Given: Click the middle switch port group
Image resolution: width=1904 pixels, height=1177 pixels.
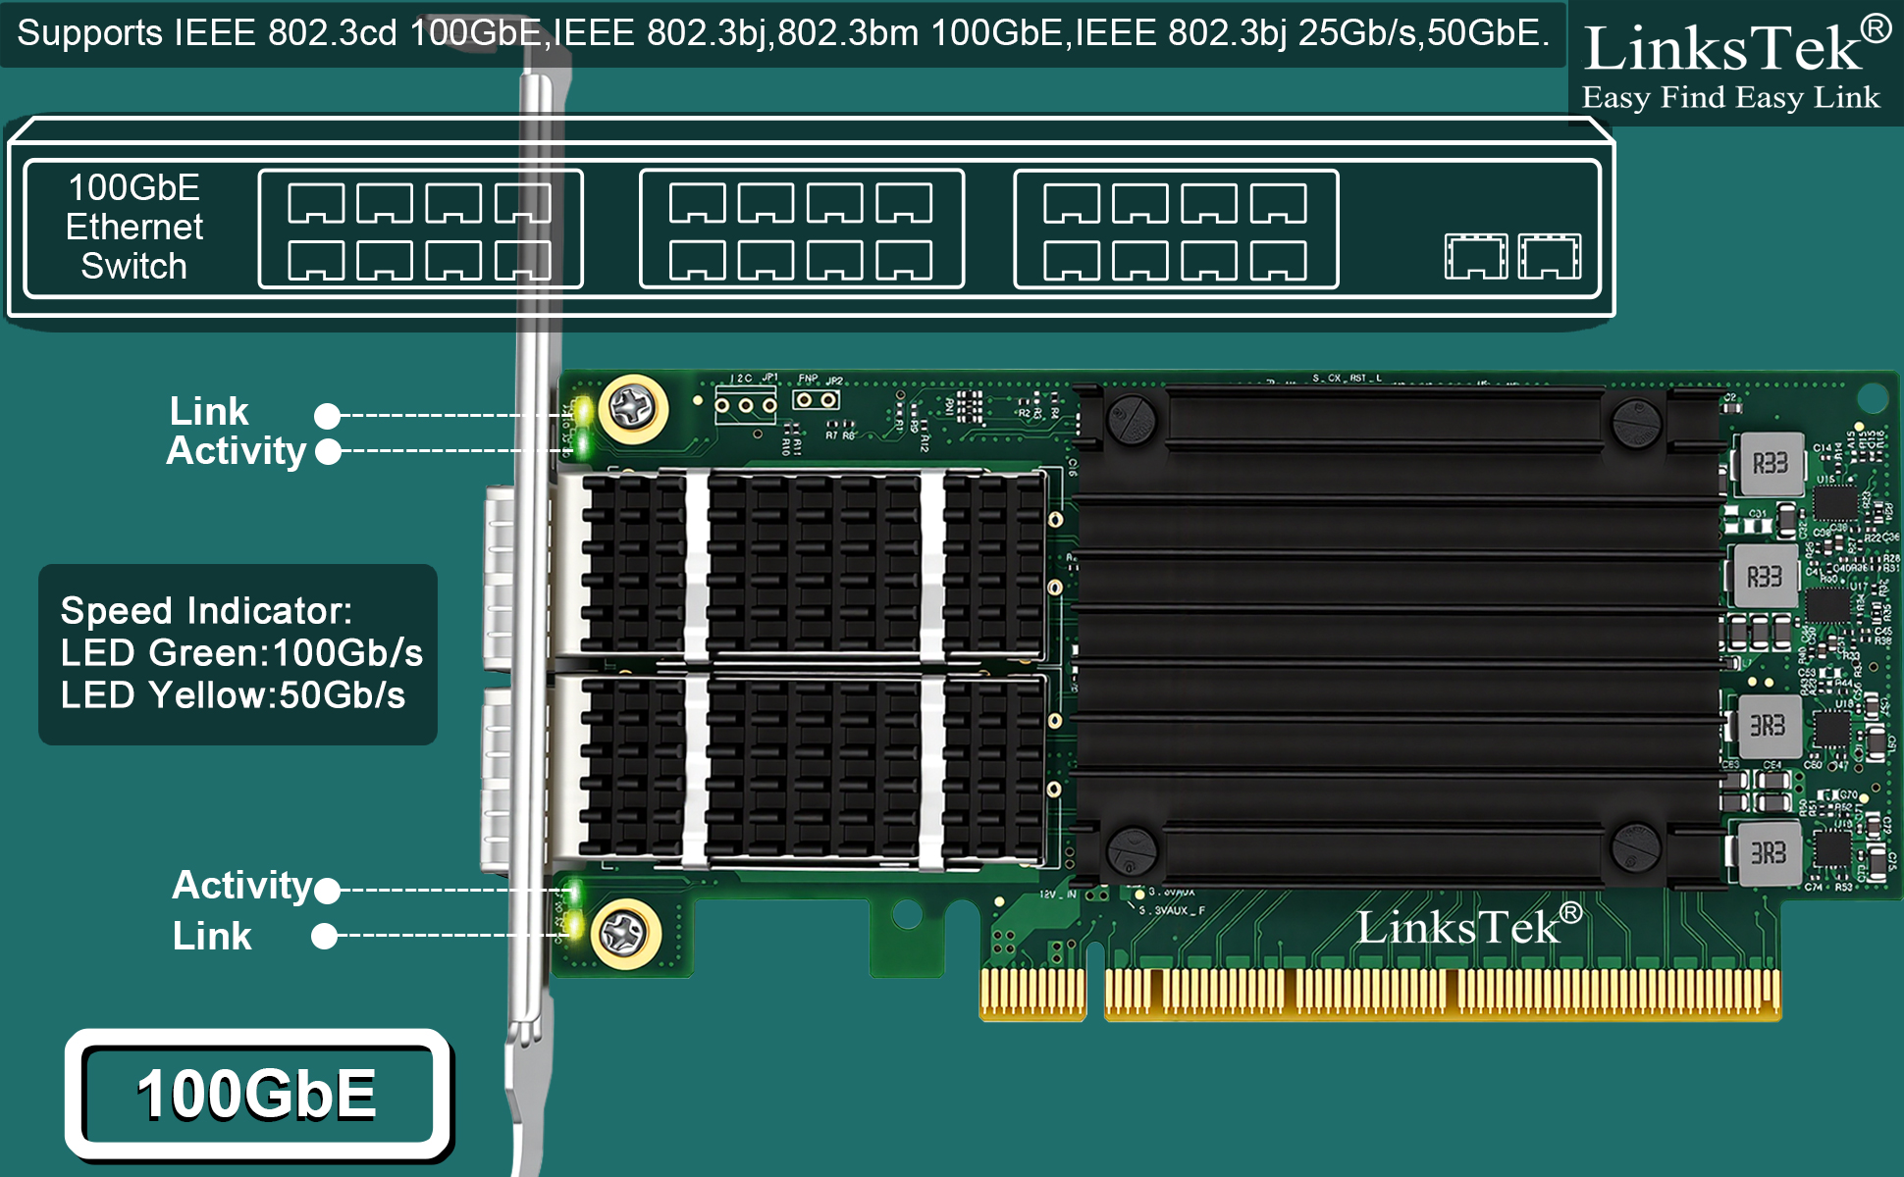Looking at the screenshot, I should (x=802, y=230).
